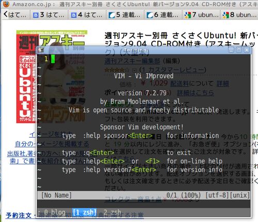Open the 週刊アスキー編集部 author link

point(132,61)
